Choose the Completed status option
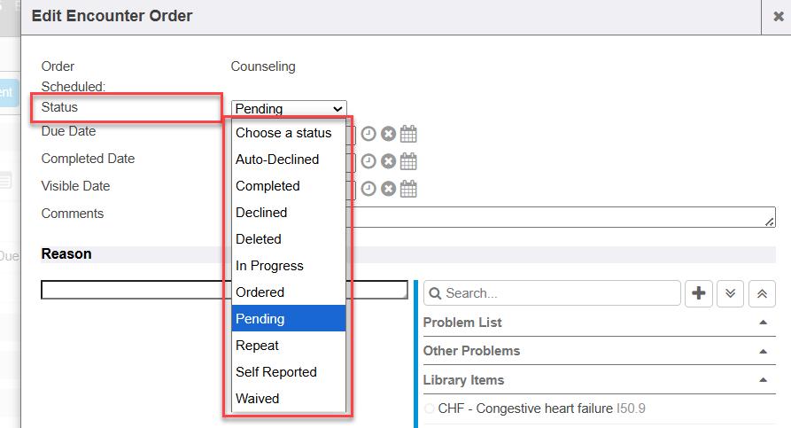791x428 pixels. (x=268, y=186)
